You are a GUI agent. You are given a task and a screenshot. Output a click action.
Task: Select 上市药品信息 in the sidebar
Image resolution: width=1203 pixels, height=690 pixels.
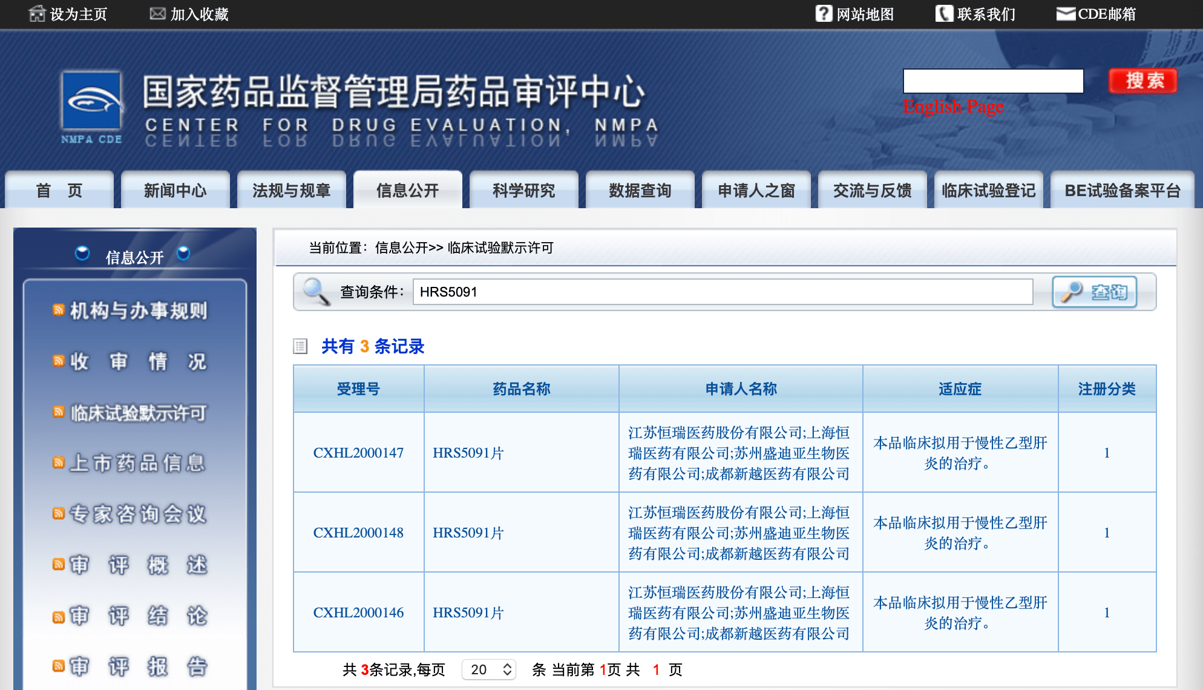pos(139,463)
